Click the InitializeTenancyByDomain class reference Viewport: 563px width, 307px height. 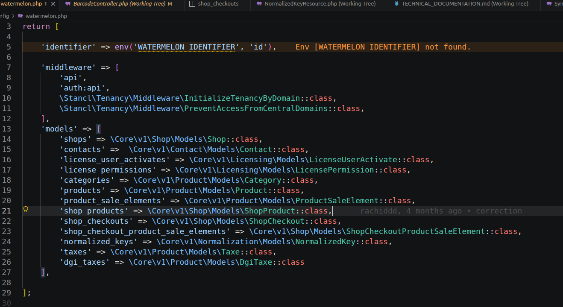point(242,98)
